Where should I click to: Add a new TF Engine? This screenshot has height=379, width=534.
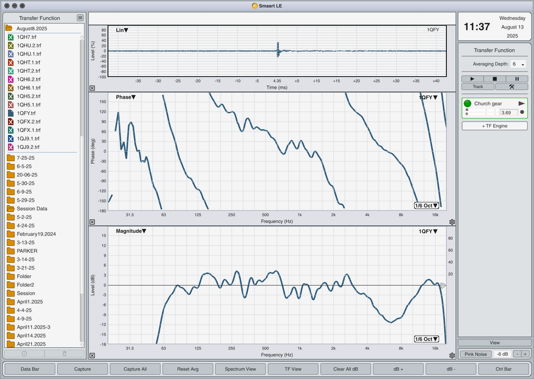point(494,126)
